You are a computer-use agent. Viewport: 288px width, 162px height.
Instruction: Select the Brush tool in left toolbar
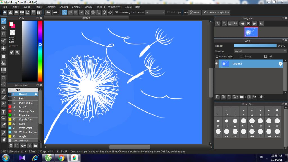tap(3, 21)
